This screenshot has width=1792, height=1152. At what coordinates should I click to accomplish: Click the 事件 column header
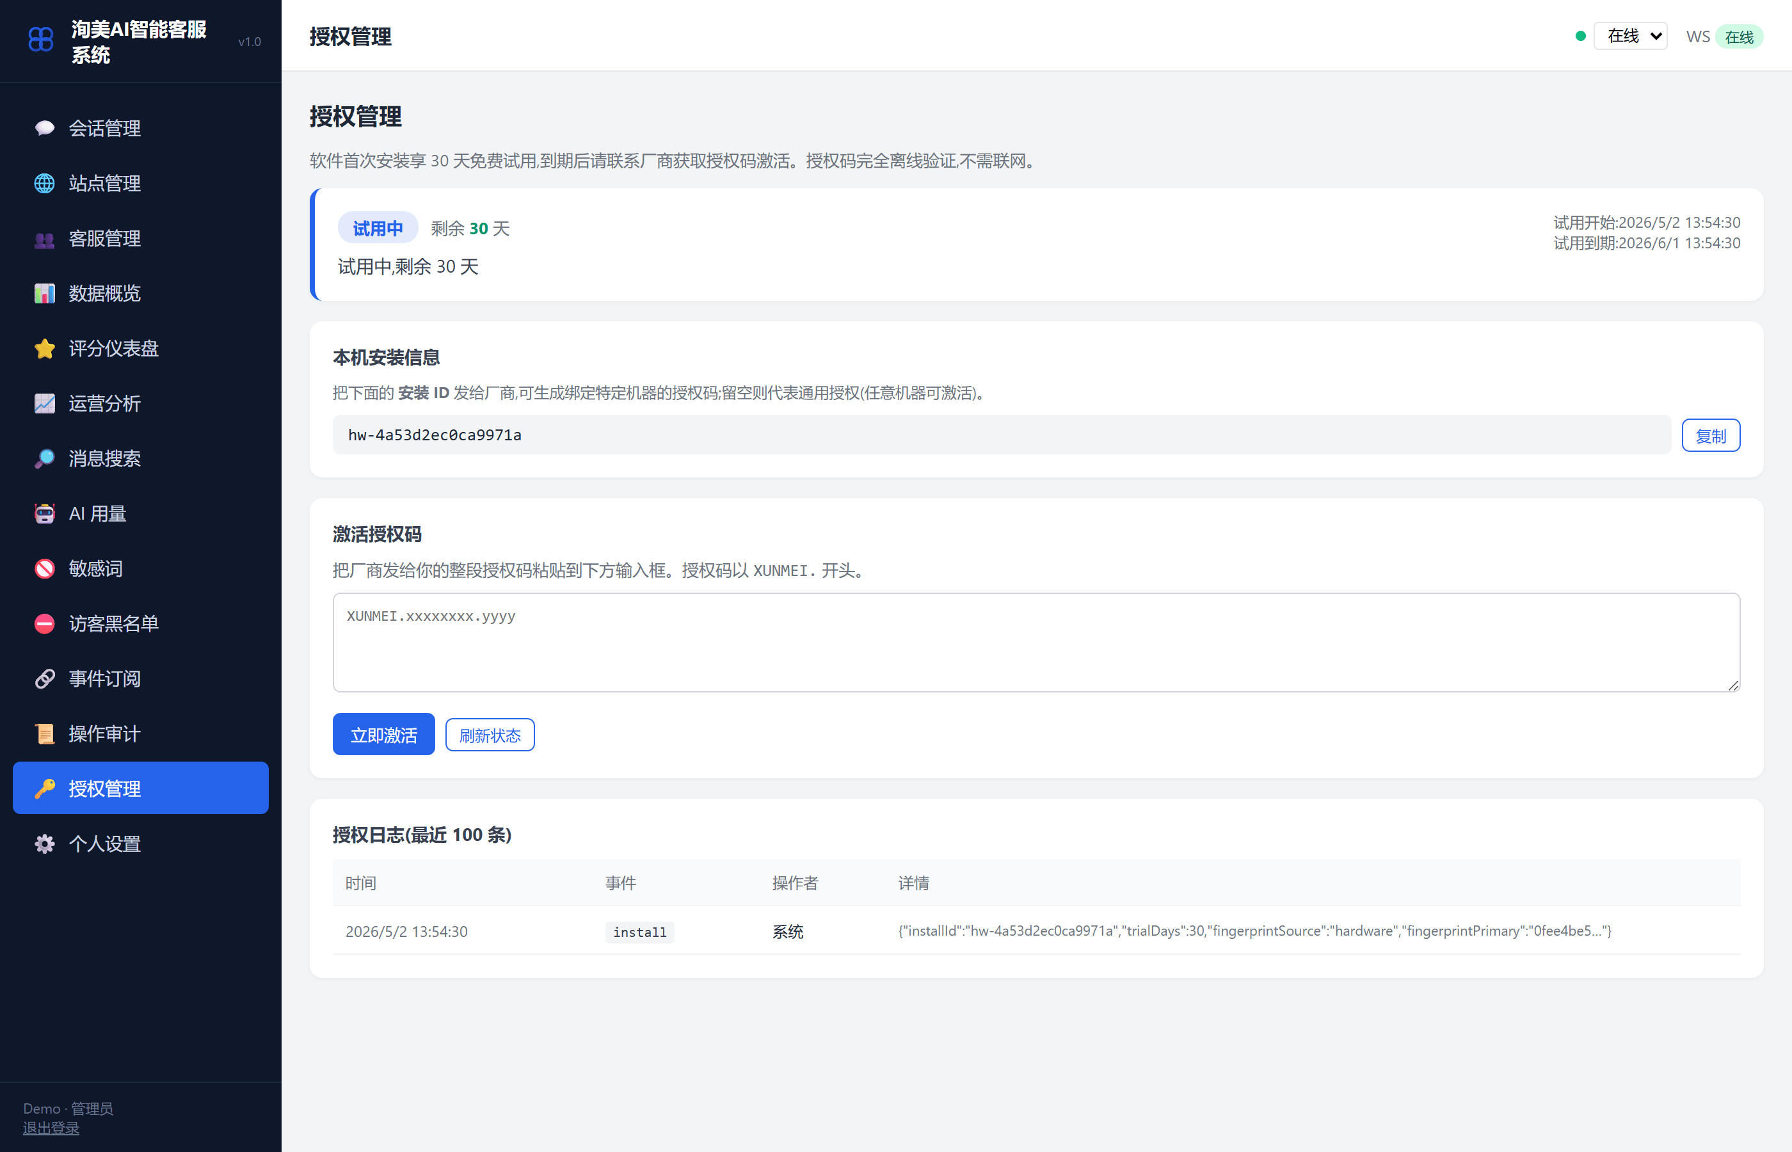[x=620, y=883]
